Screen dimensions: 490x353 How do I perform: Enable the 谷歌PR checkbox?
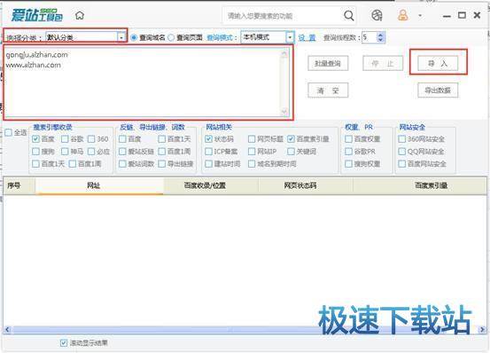(349, 152)
